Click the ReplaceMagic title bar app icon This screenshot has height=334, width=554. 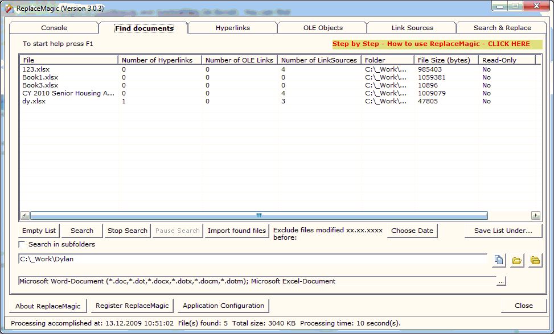[x=9, y=8]
